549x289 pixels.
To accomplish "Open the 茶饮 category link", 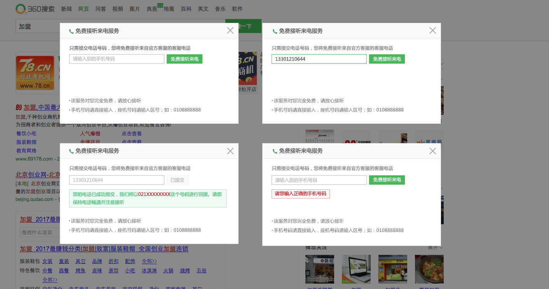I will point(113,270).
